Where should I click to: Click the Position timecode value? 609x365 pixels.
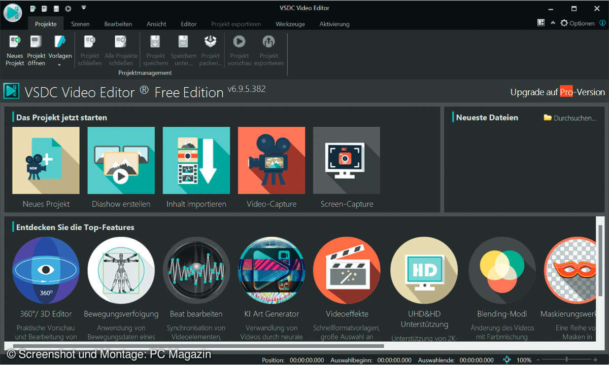(306, 360)
